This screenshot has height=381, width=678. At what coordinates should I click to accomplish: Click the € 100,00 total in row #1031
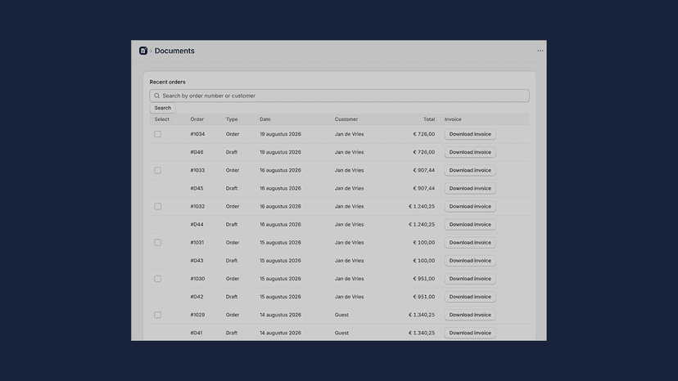[424, 243]
